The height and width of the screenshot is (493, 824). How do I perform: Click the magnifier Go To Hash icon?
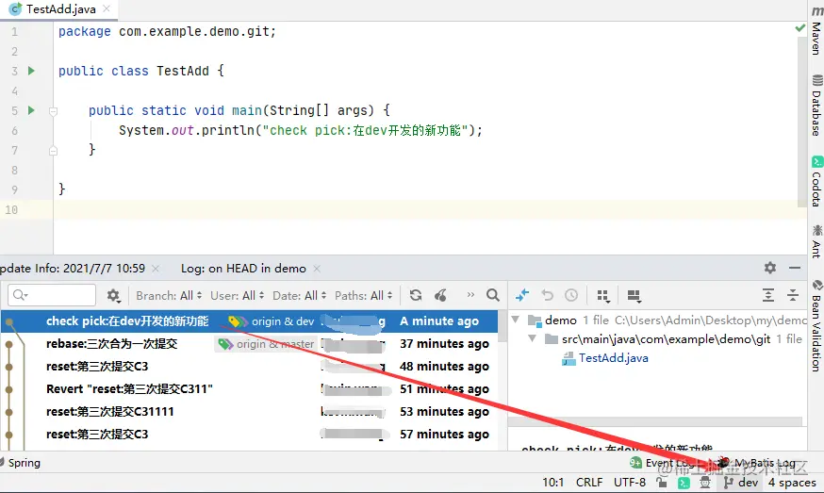(x=493, y=295)
